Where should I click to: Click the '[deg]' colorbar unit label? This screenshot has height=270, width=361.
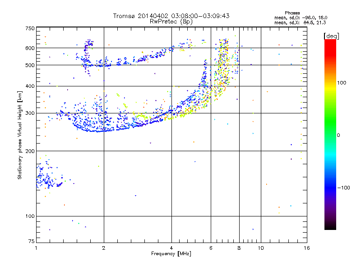pyautogui.click(x=331, y=36)
